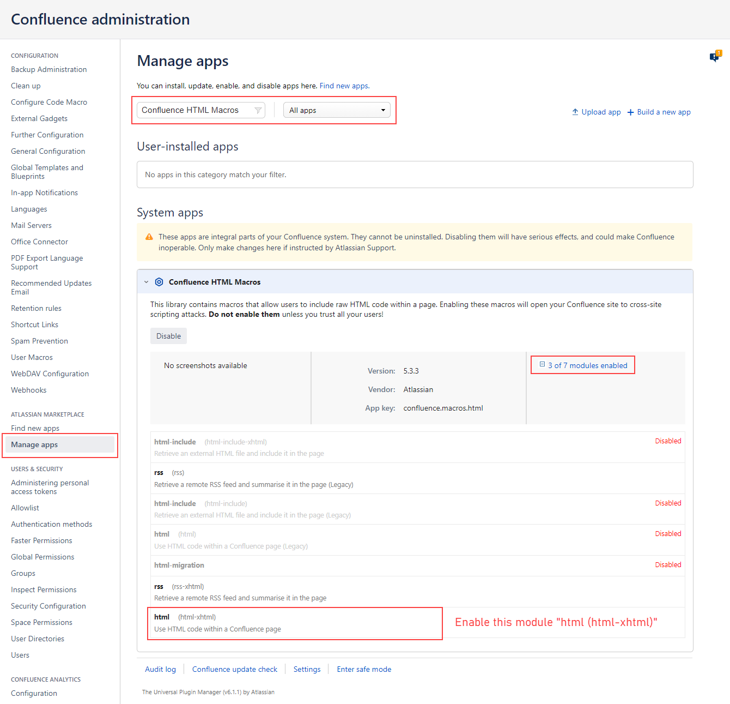Select the html-migration module row

click(x=417, y=565)
